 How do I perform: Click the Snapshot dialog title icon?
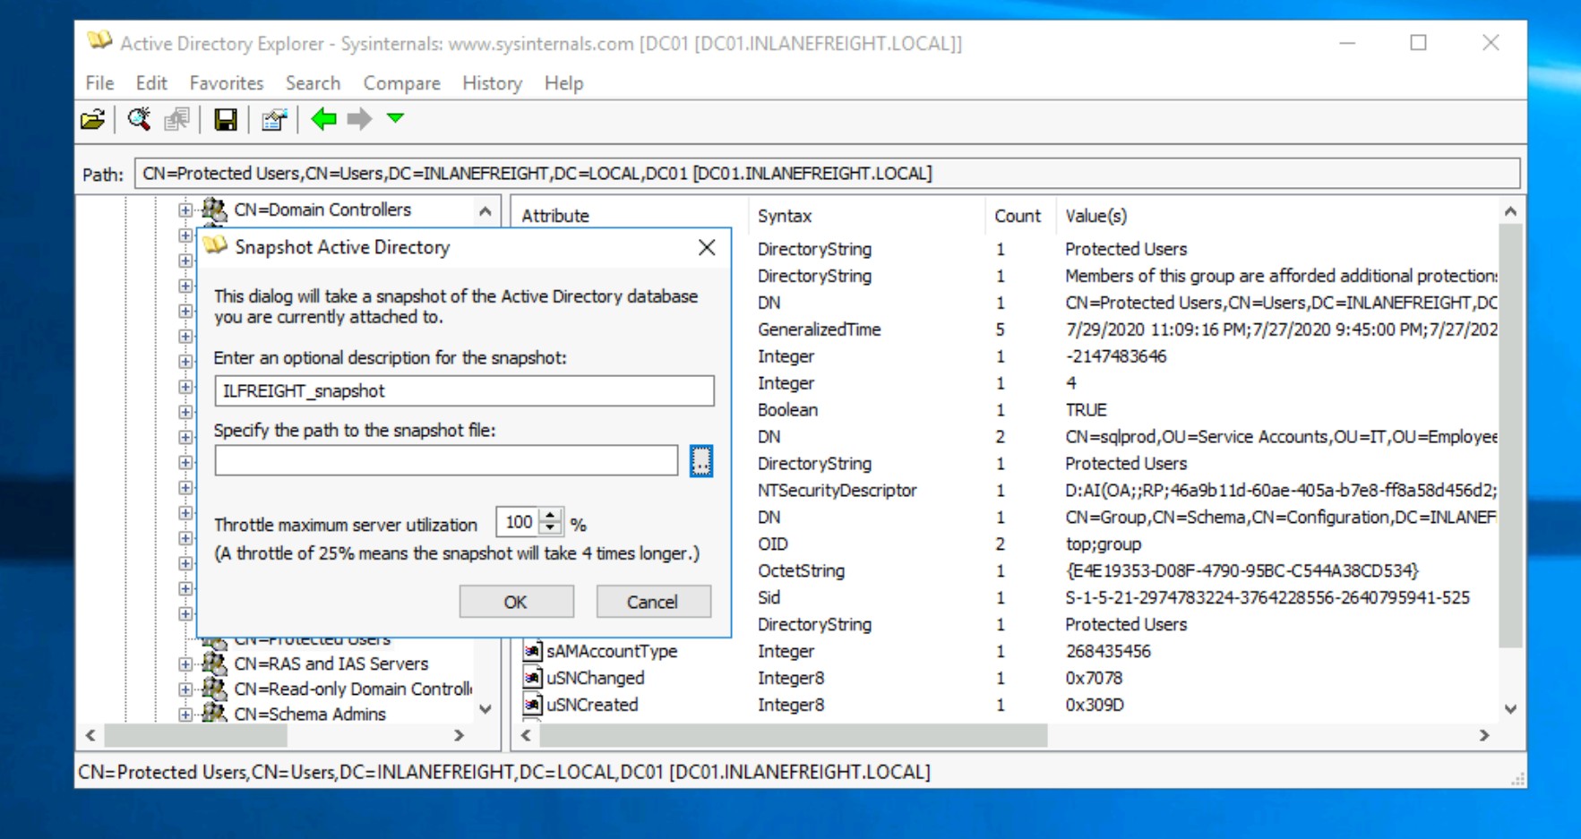pyautogui.click(x=215, y=246)
